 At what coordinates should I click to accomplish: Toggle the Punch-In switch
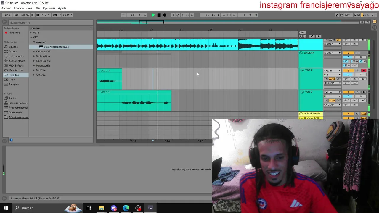(223, 15)
